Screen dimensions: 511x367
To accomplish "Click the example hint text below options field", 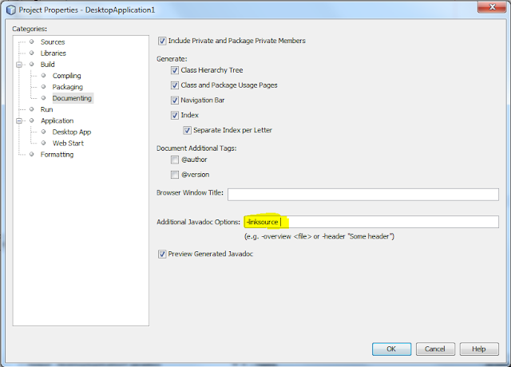I will [x=319, y=236].
